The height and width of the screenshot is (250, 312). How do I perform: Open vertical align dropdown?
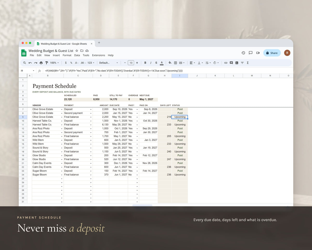tap(200, 63)
